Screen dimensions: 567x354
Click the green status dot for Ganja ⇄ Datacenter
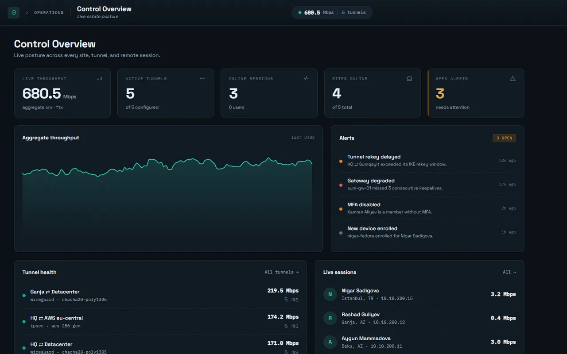24,296
